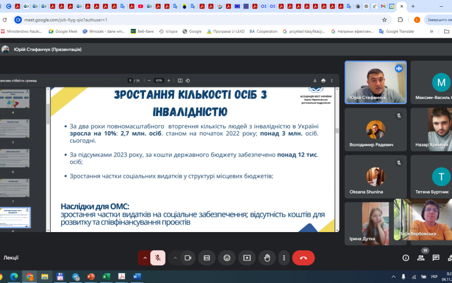The width and height of the screenshot is (452, 283).
Task: Switch to the YouTube browser tab
Action: pyautogui.click(x=140, y=6)
